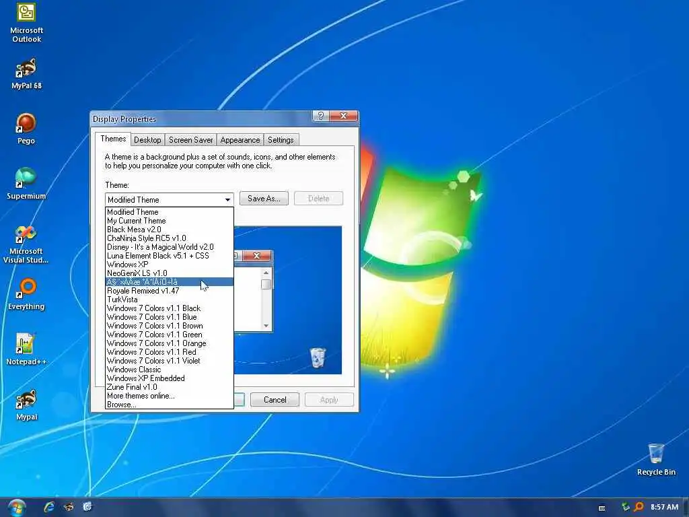Image resolution: width=689 pixels, height=517 pixels.
Task: Select the Pego desktop shortcut
Action: pyautogui.click(x=26, y=129)
